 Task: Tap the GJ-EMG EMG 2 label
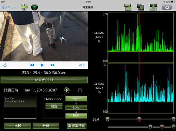click(99, 88)
